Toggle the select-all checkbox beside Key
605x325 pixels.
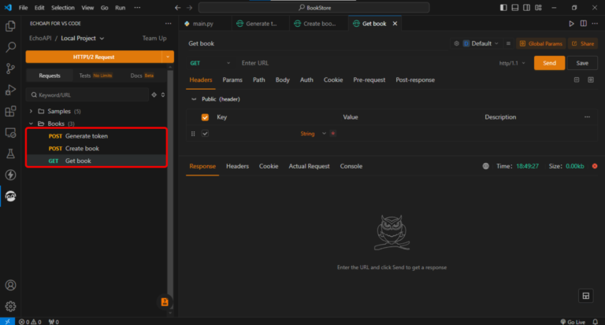click(x=205, y=117)
